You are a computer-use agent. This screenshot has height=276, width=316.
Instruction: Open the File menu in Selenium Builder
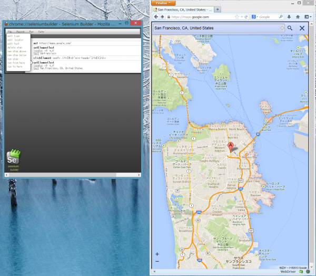(9, 32)
